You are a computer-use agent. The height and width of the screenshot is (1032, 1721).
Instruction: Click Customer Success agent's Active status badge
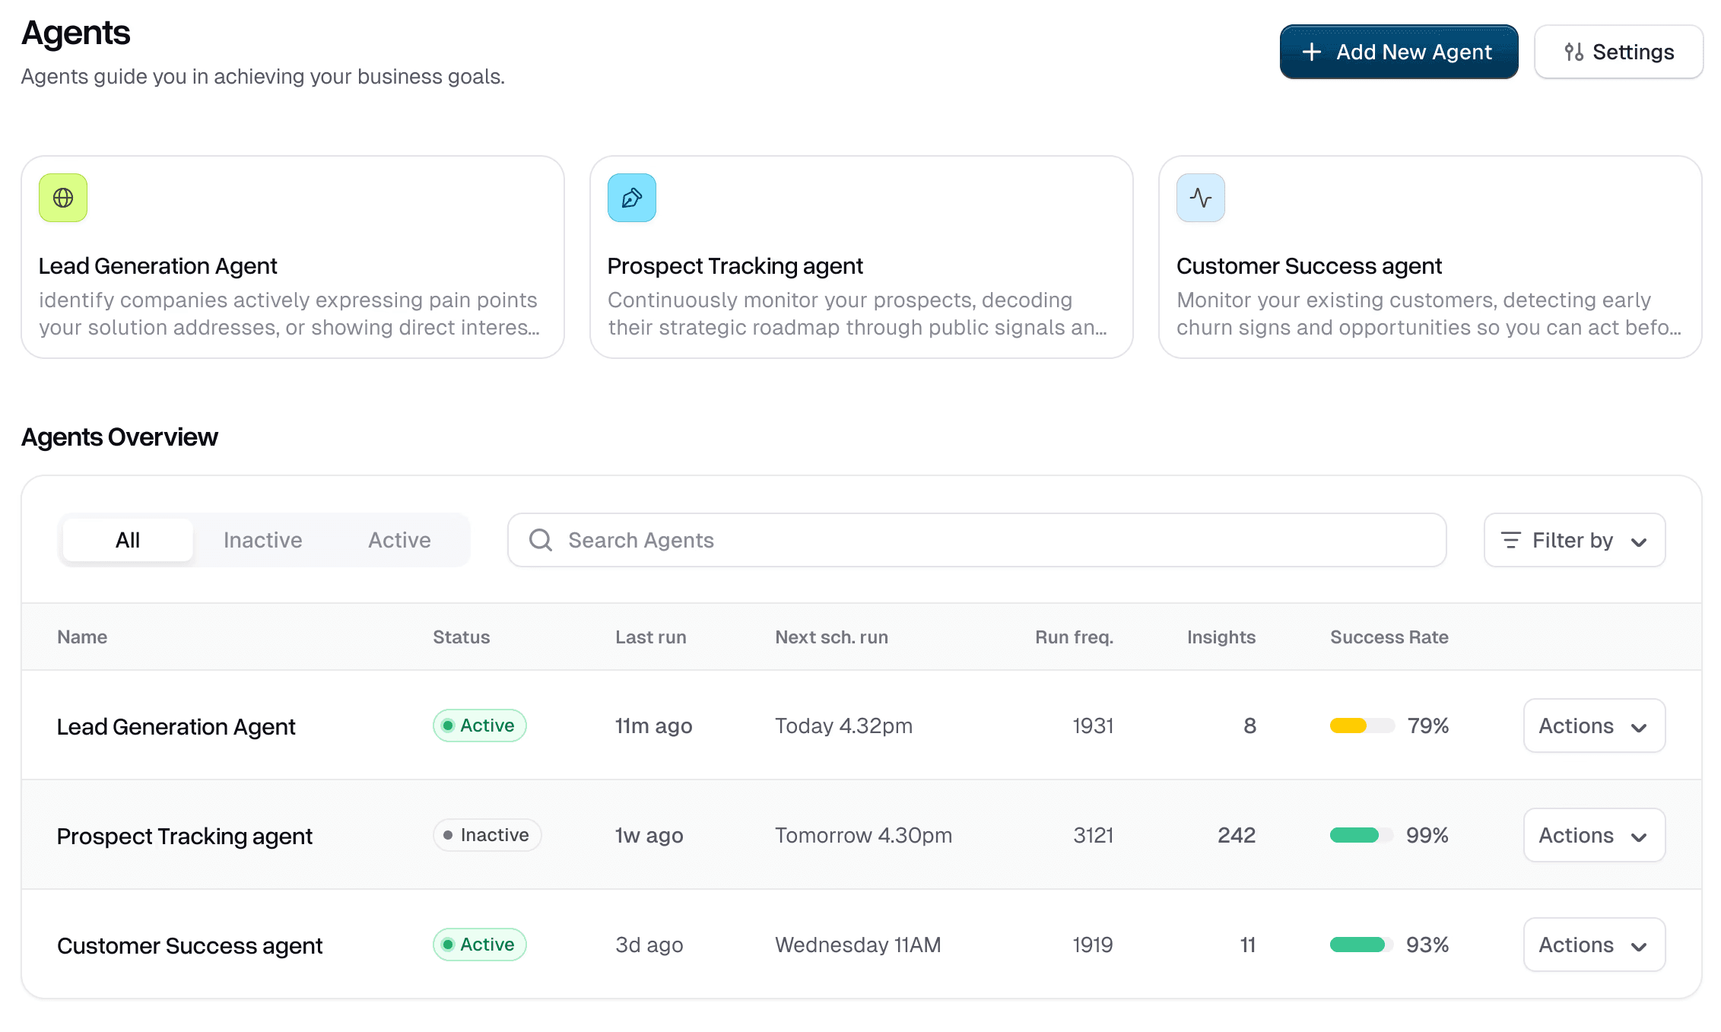[480, 945]
